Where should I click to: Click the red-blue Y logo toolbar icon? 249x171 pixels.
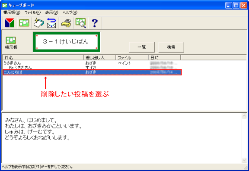(x=10, y=23)
